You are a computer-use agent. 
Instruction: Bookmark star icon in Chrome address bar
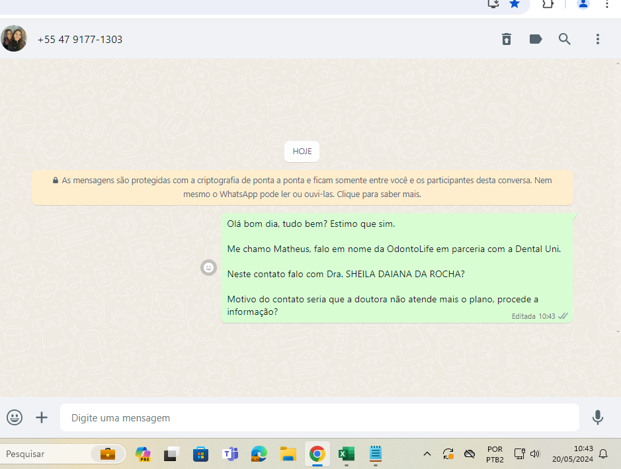point(515,4)
